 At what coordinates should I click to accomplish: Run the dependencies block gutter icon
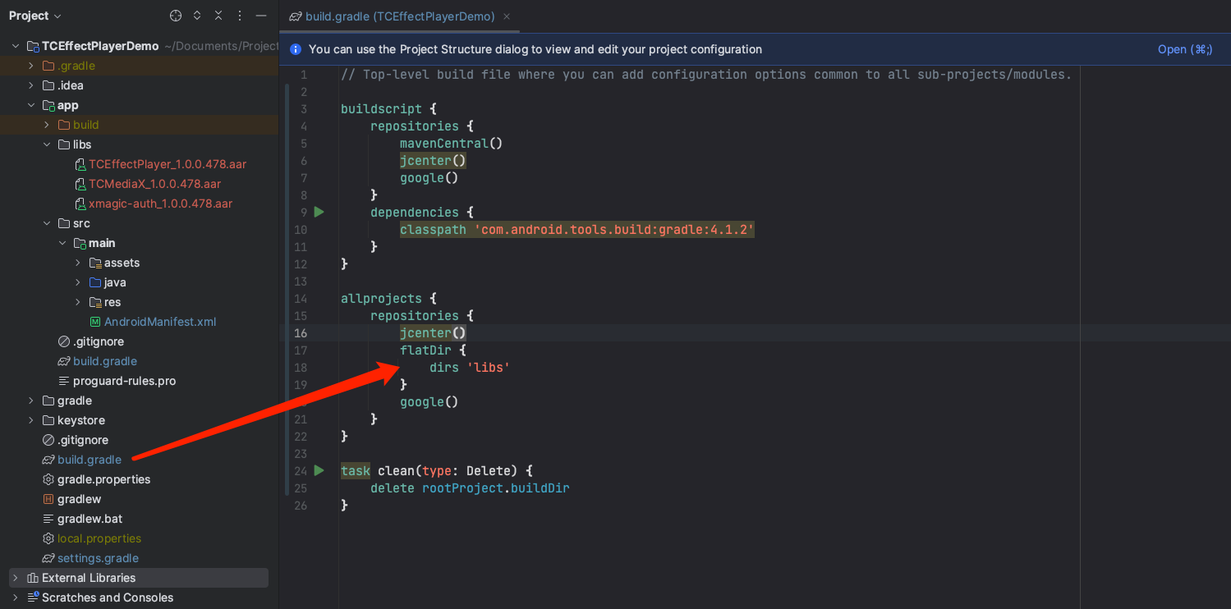click(x=319, y=212)
